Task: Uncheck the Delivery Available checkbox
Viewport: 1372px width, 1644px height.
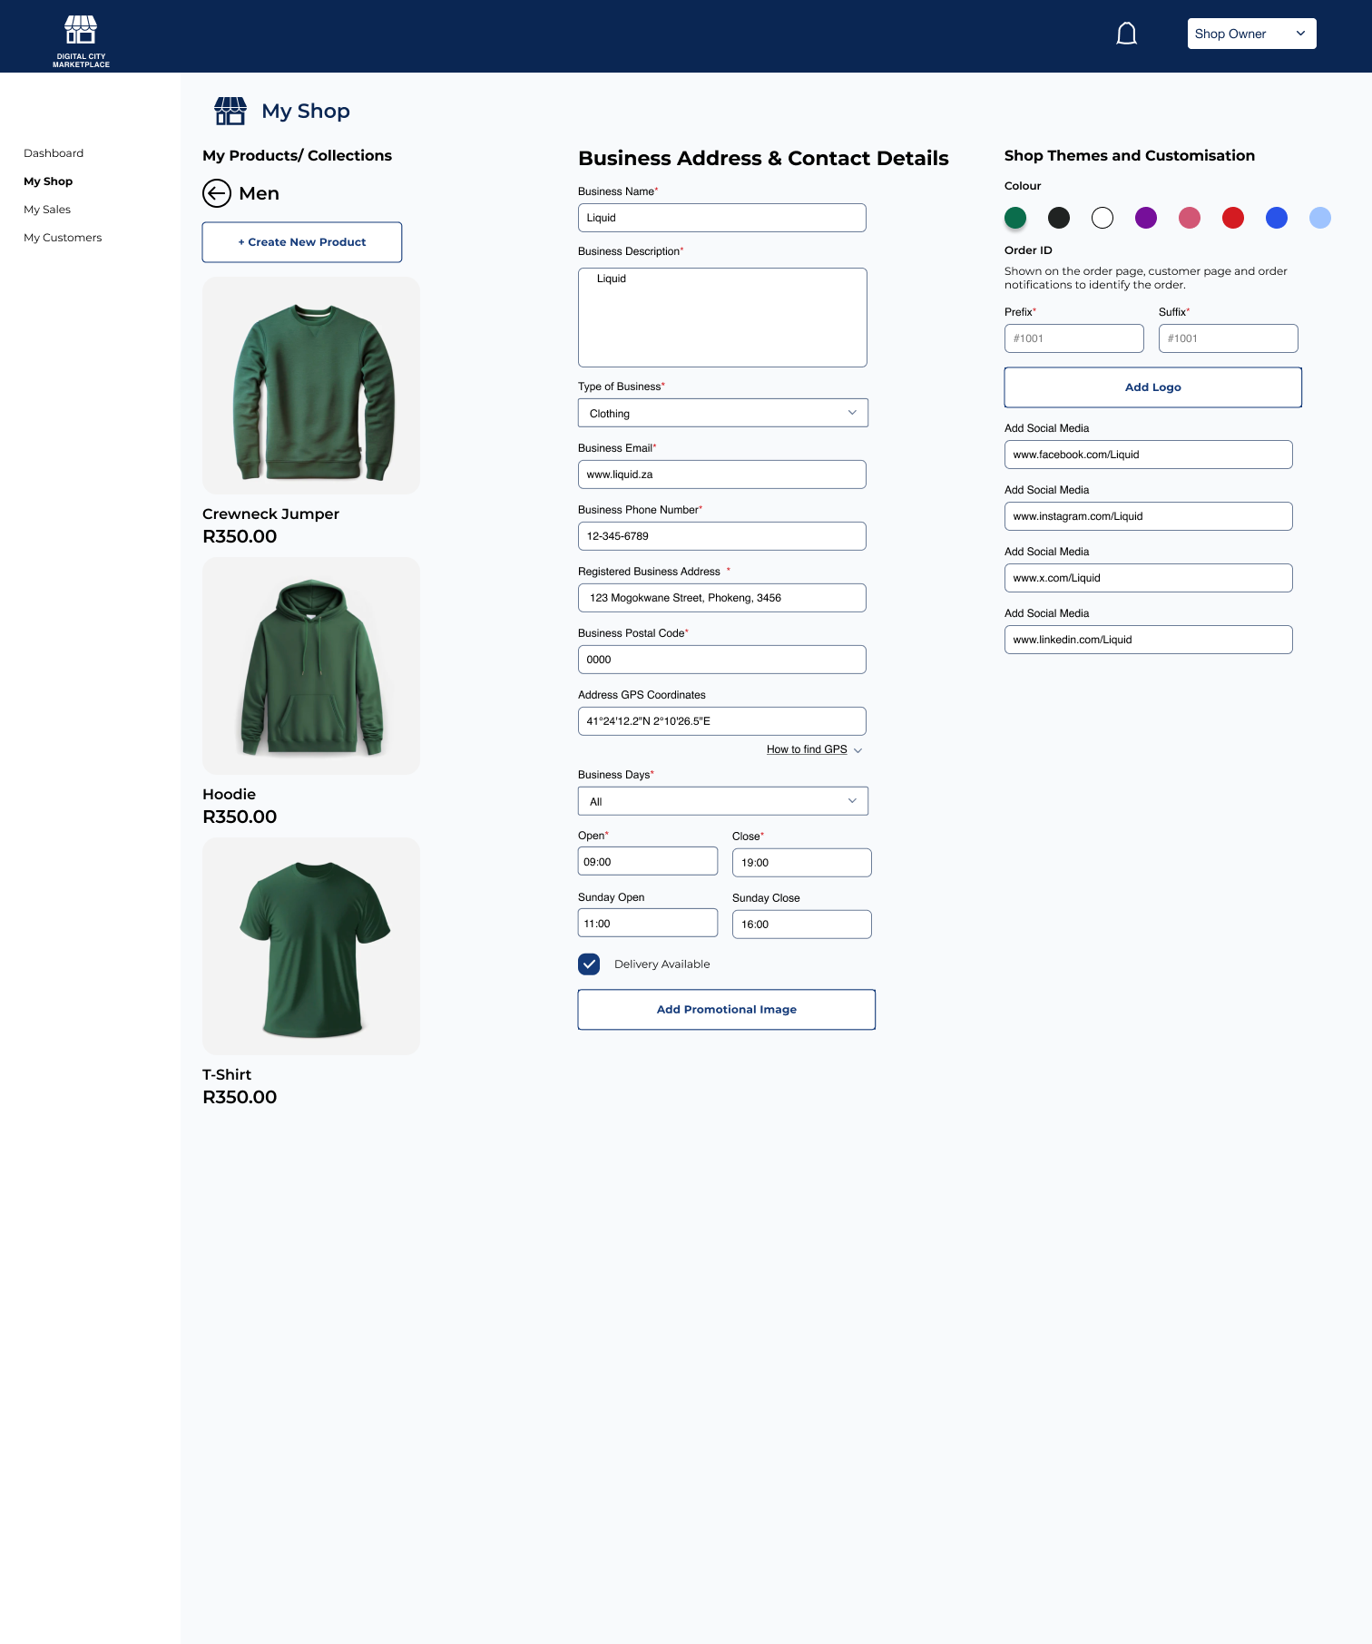Action: 589,964
